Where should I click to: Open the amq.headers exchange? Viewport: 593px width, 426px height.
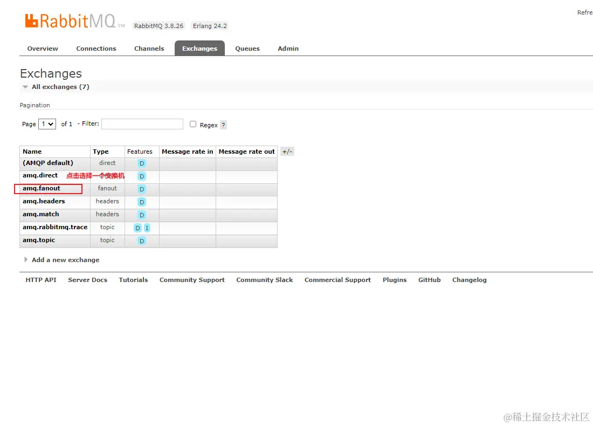(x=44, y=201)
